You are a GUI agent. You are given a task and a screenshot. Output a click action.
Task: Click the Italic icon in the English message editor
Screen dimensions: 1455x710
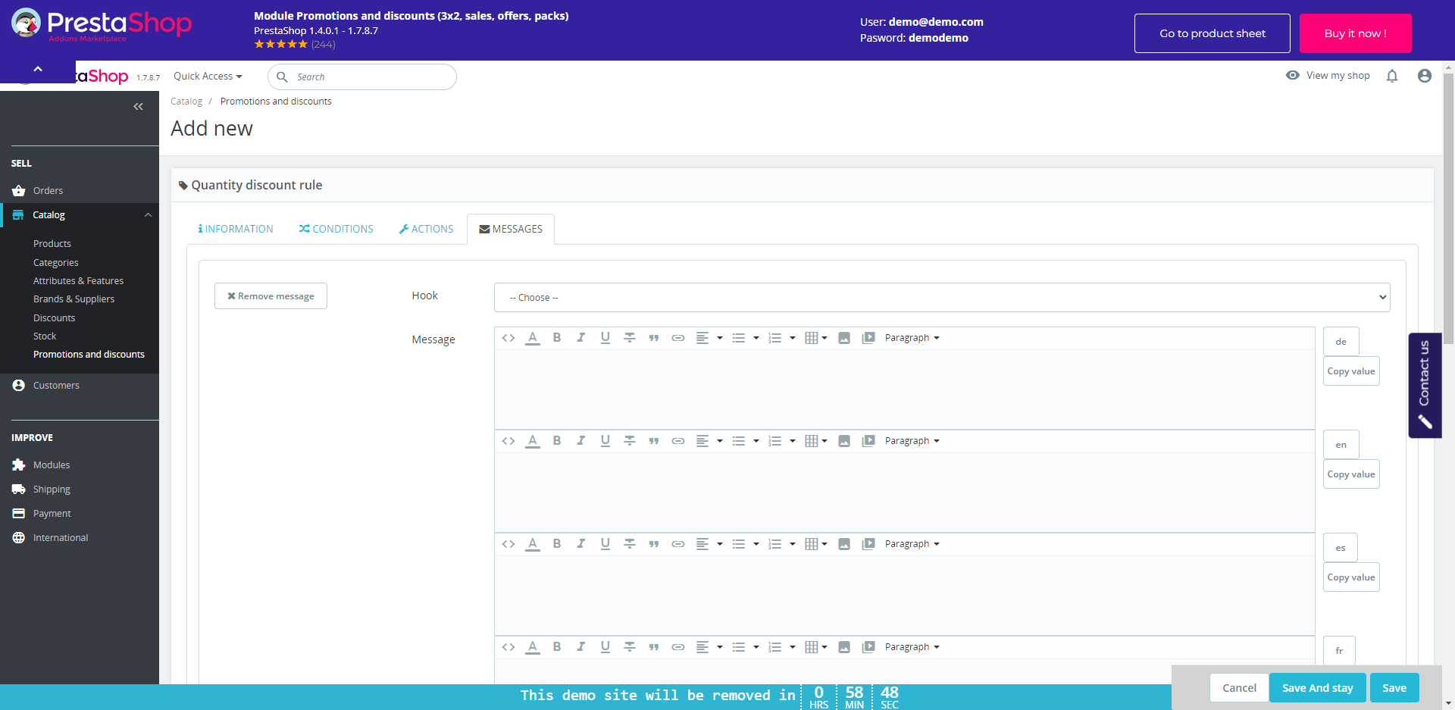(581, 441)
